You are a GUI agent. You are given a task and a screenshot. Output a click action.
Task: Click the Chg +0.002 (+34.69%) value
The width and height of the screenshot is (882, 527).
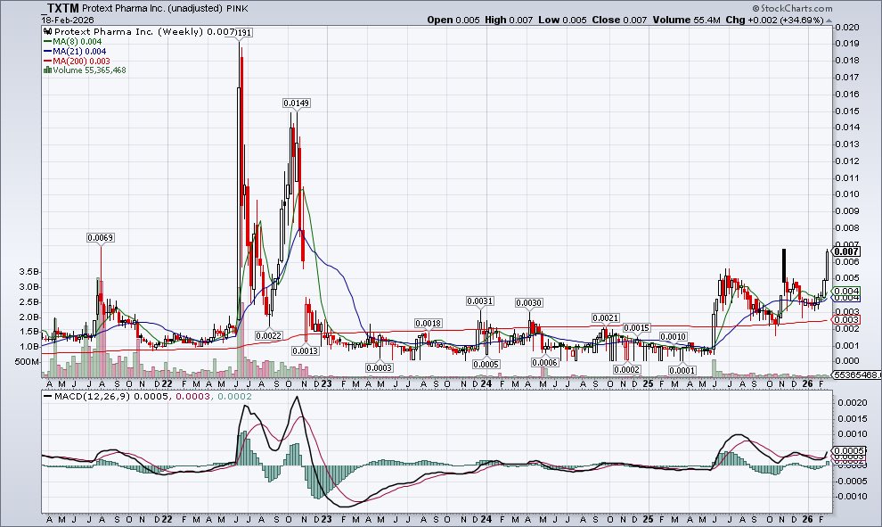click(x=774, y=20)
